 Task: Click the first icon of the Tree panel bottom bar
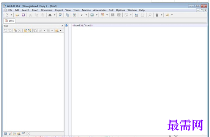(x=5, y=134)
